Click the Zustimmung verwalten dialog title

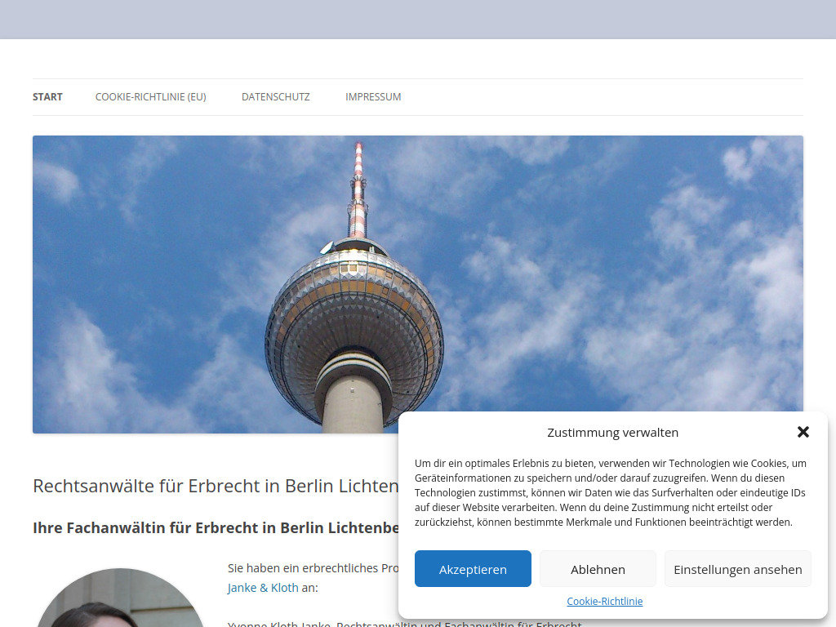(x=612, y=433)
